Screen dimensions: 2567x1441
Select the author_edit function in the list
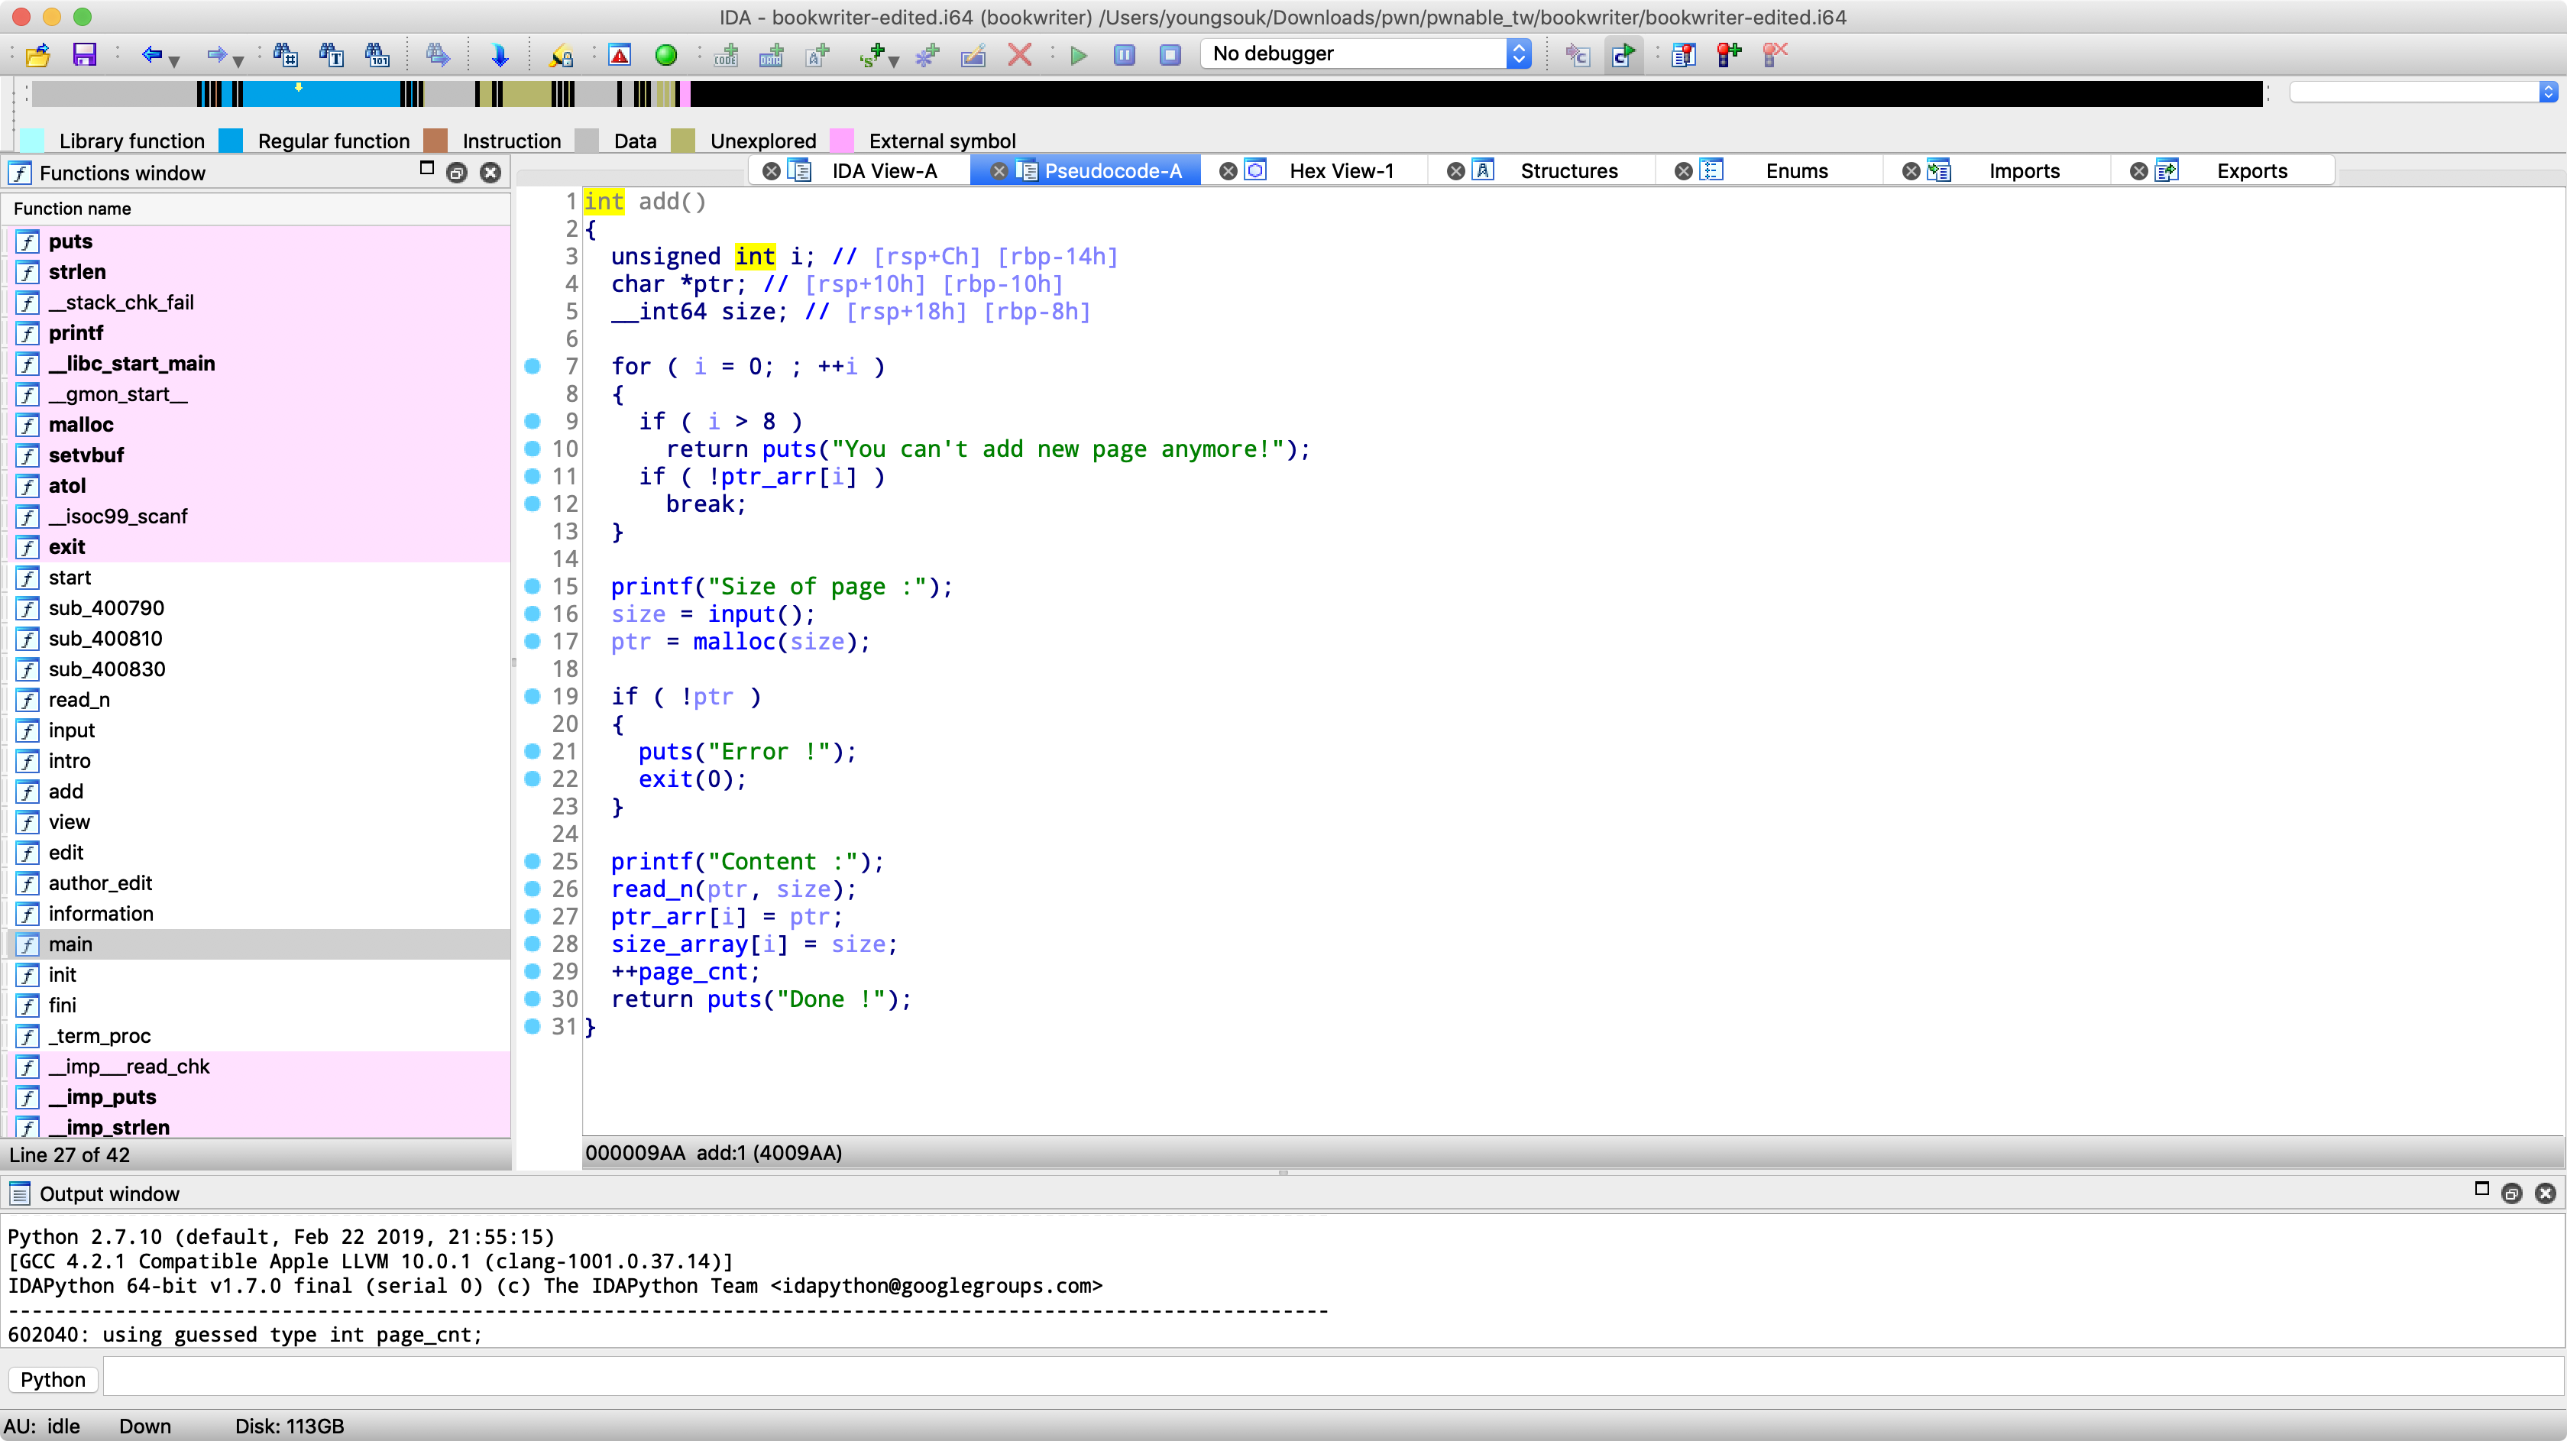[99, 883]
